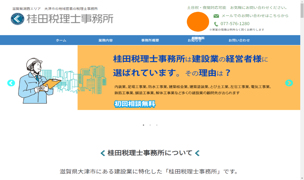
Task: Click the page scrollbar up arrow
Action: tap(302, 2)
